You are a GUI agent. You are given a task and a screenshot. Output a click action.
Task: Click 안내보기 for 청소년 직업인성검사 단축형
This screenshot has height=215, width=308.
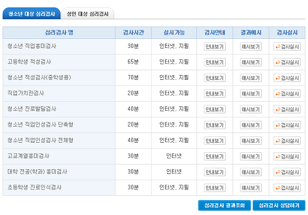coord(215,125)
